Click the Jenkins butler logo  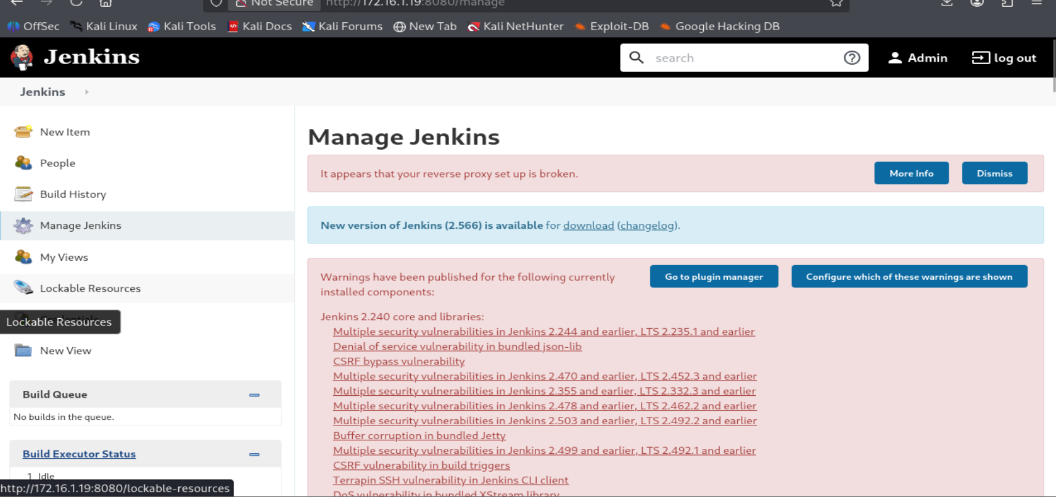(x=22, y=57)
